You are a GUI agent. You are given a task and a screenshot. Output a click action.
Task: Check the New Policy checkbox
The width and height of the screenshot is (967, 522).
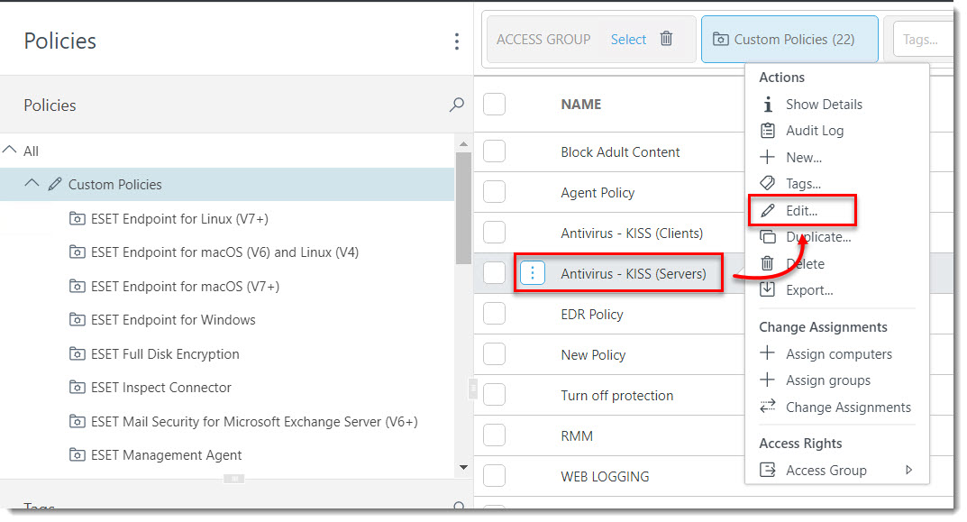[x=494, y=354]
